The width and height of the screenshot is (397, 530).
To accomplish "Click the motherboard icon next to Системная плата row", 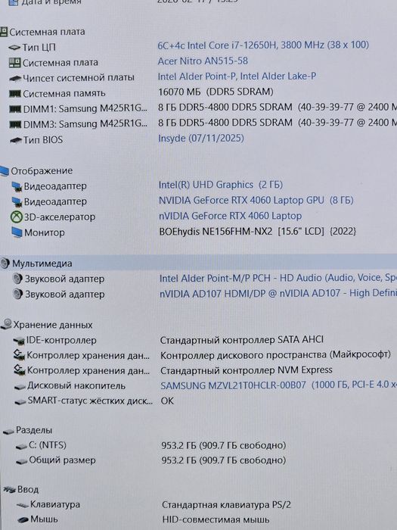I will tap(14, 63).
